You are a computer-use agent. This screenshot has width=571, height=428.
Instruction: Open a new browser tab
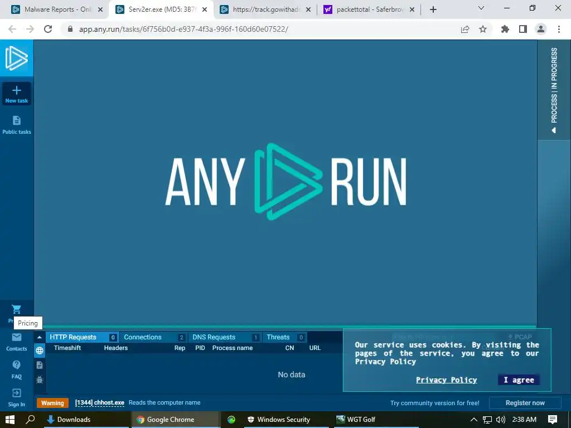(x=433, y=9)
